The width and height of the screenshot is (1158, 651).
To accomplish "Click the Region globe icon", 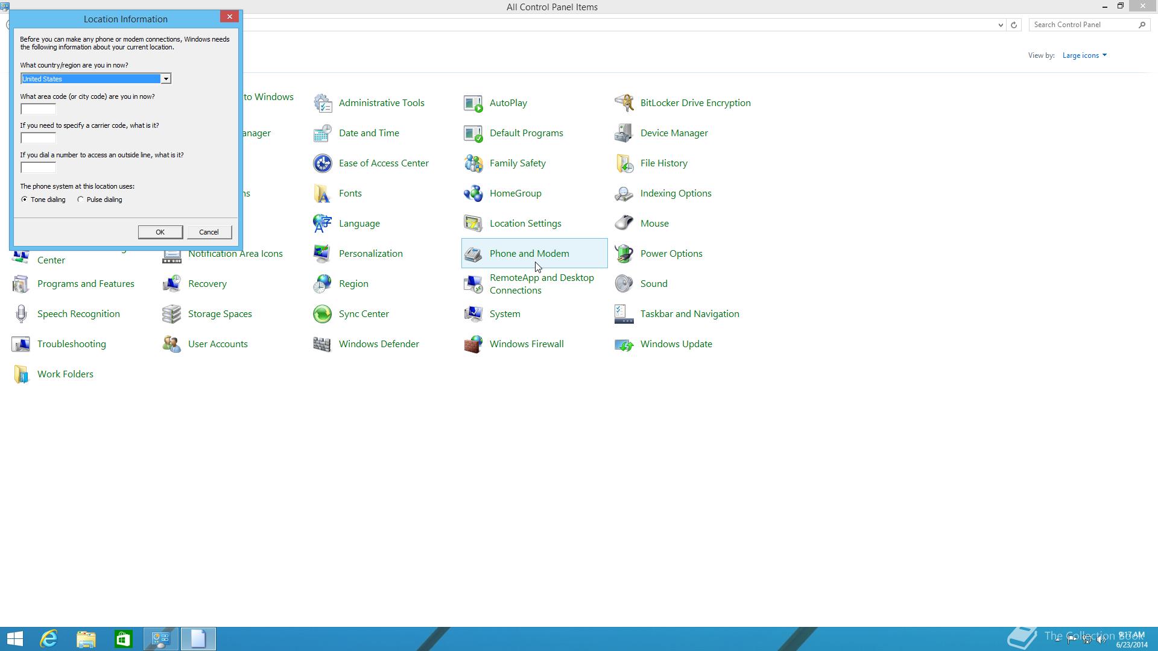I will (x=323, y=284).
